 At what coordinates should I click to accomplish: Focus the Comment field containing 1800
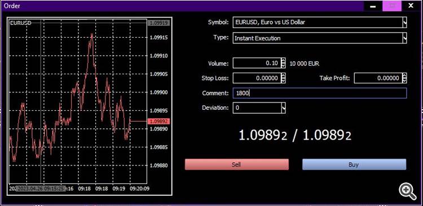(x=320, y=93)
